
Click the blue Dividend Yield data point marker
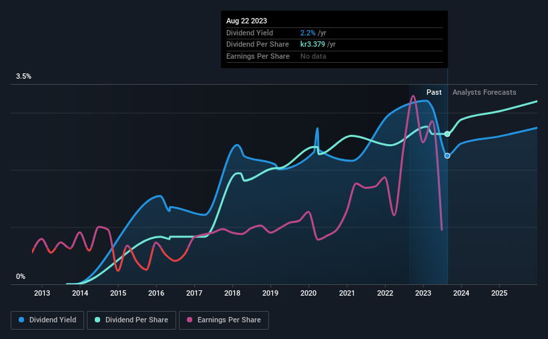pyautogui.click(x=447, y=156)
